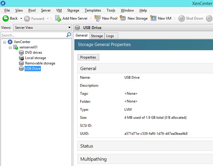Select XenCenter in the tree

pos(22,42)
